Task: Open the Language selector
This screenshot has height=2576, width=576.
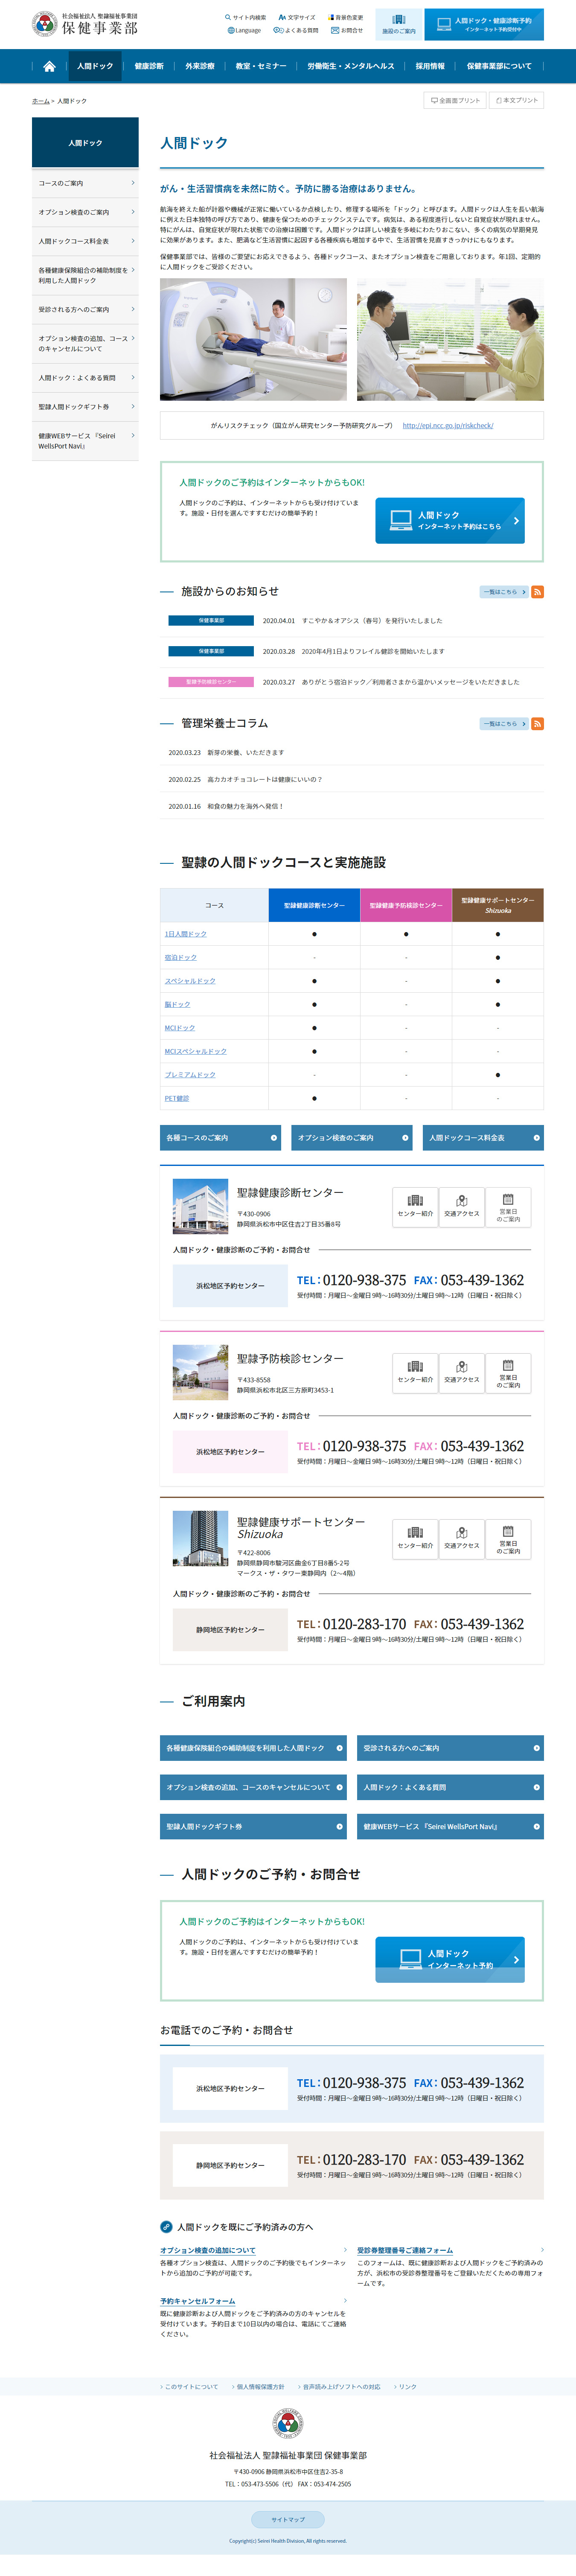Action: (244, 30)
